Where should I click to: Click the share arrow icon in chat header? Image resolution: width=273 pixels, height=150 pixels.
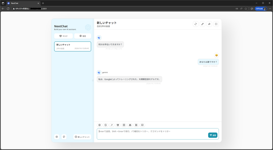[x=209, y=24]
